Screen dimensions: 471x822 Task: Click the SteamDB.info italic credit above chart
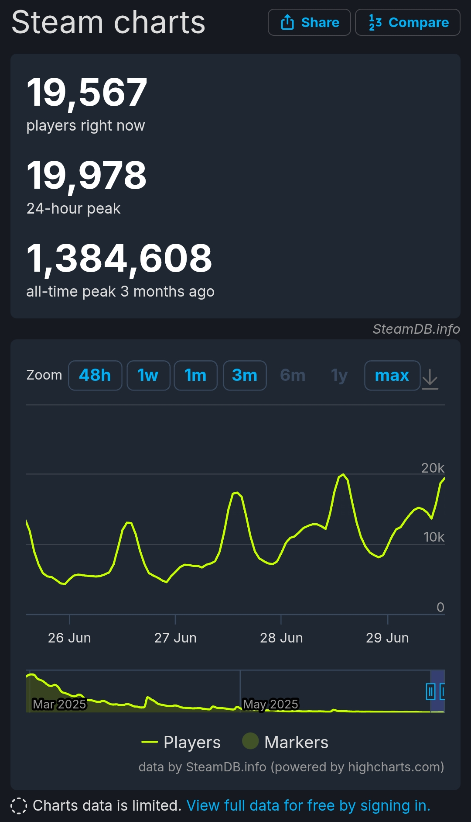coord(416,329)
